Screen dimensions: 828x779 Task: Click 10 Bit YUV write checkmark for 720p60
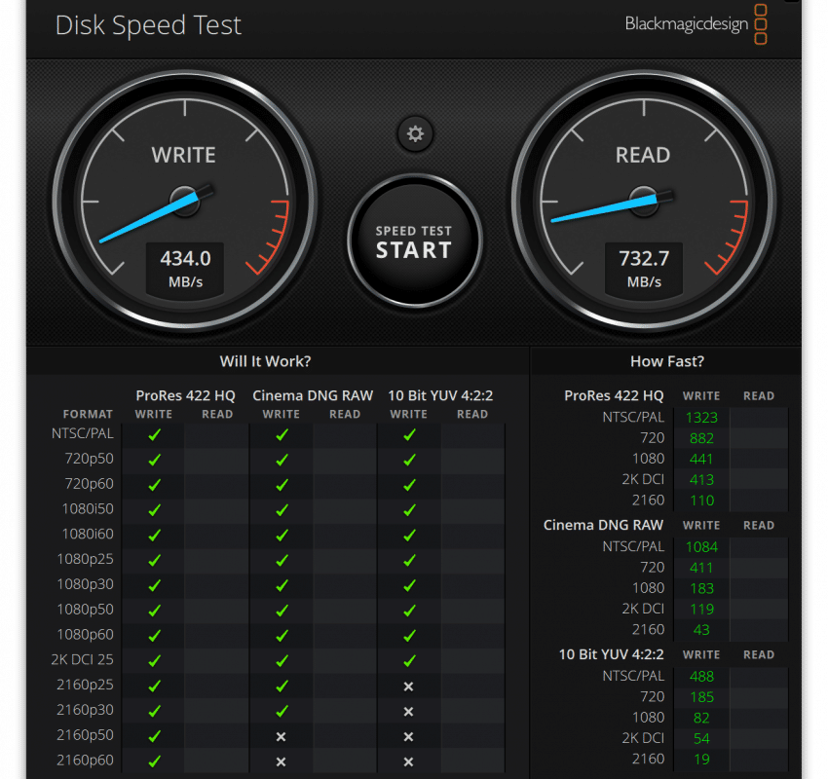point(409,485)
